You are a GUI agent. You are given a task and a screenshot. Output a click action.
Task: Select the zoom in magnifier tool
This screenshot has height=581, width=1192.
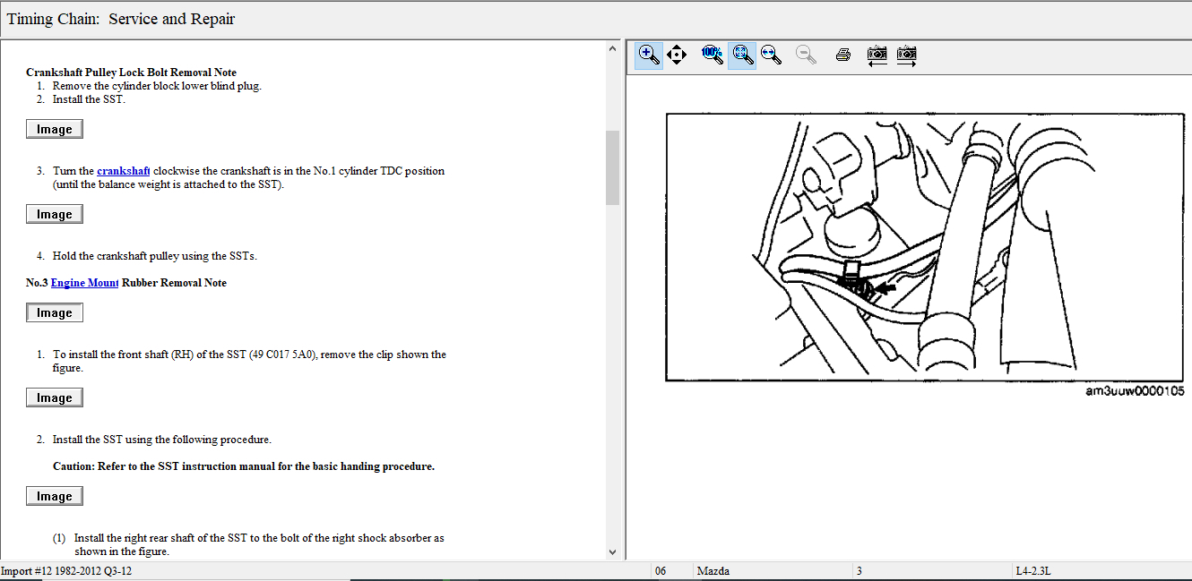click(x=648, y=55)
